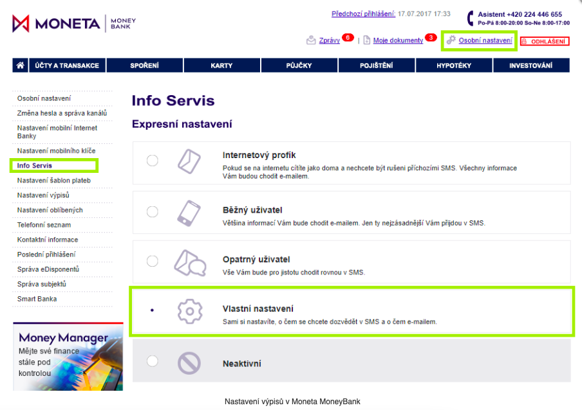Open the ÚČTY A TRANSAKCE menu

pos(67,65)
